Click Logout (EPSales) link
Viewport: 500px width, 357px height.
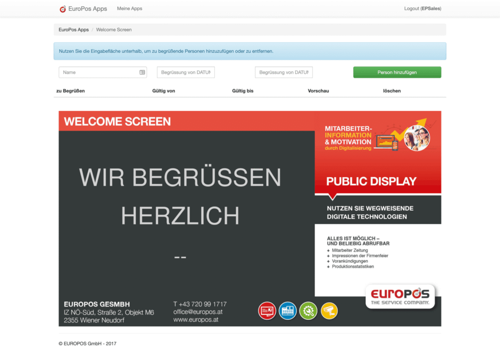pyautogui.click(x=422, y=9)
